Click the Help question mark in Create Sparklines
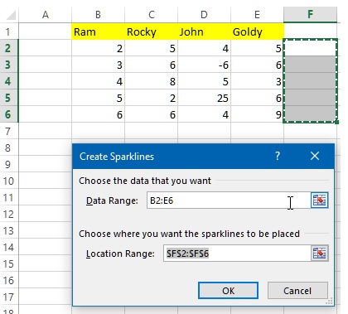348x314 pixels. (x=278, y=156)
